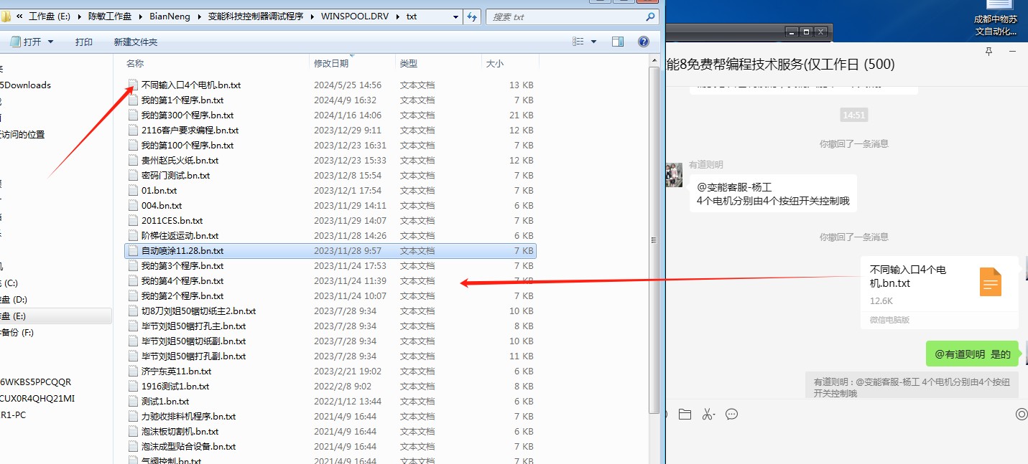Viewport: 1028px width, 464px height.
Task: Click the 打印 toolbar button
Action: click(x=84, y=42)
